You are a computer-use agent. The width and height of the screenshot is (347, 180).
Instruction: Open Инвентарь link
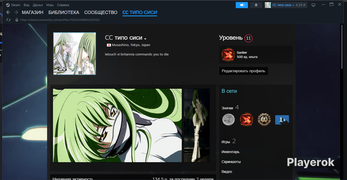click(x=230, y=152)
